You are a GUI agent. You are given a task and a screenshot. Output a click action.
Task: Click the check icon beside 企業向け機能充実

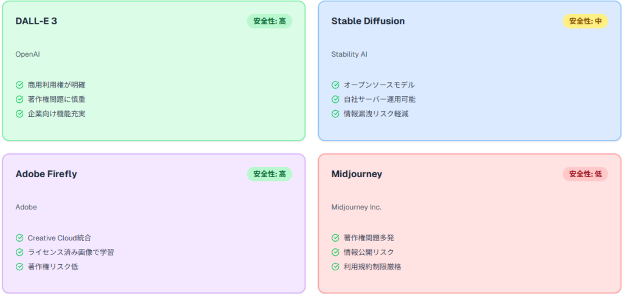click(x=19, y=114)
